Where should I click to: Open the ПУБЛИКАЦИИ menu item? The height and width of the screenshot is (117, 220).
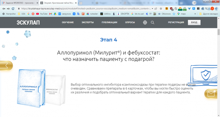coord(109,22)
